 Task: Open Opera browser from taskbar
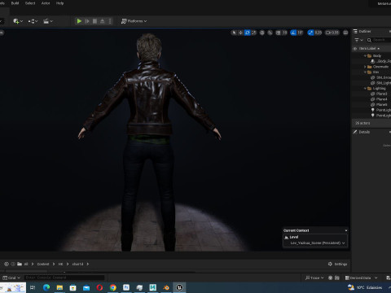click(x=99, y=287)
